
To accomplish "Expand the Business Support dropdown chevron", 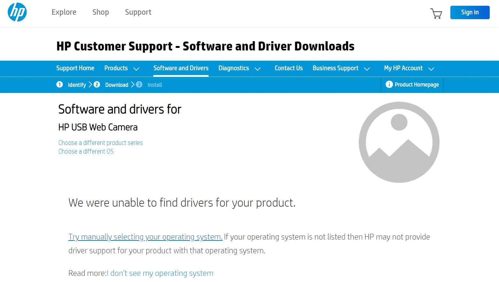I will [367, 69].
